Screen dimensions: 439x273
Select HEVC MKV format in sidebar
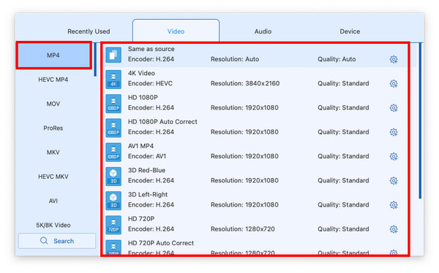(53, 177)
